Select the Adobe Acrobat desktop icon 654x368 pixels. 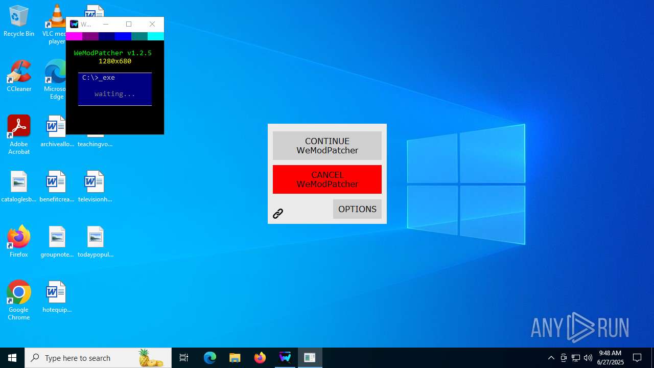(19, 135)
